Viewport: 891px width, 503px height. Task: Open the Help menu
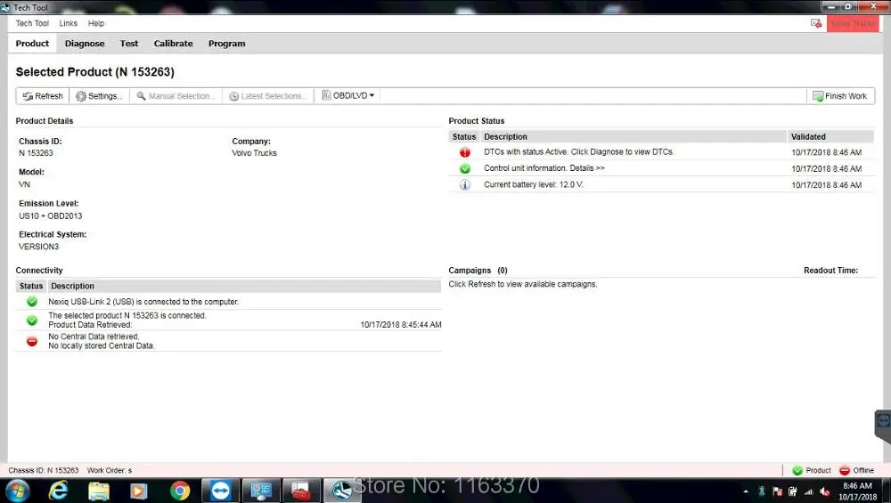(x=96, y=23)
